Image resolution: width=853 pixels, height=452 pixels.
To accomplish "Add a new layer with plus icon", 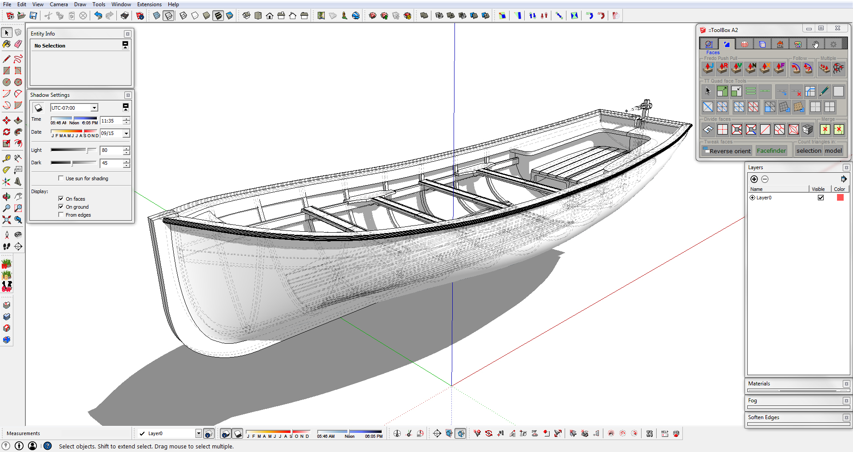I will click(754, 179).
